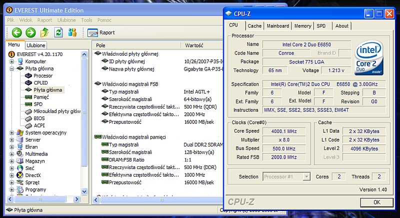Expand the Magazyn tree node
This screenshot has width=400, height=218.
(11, 161)
